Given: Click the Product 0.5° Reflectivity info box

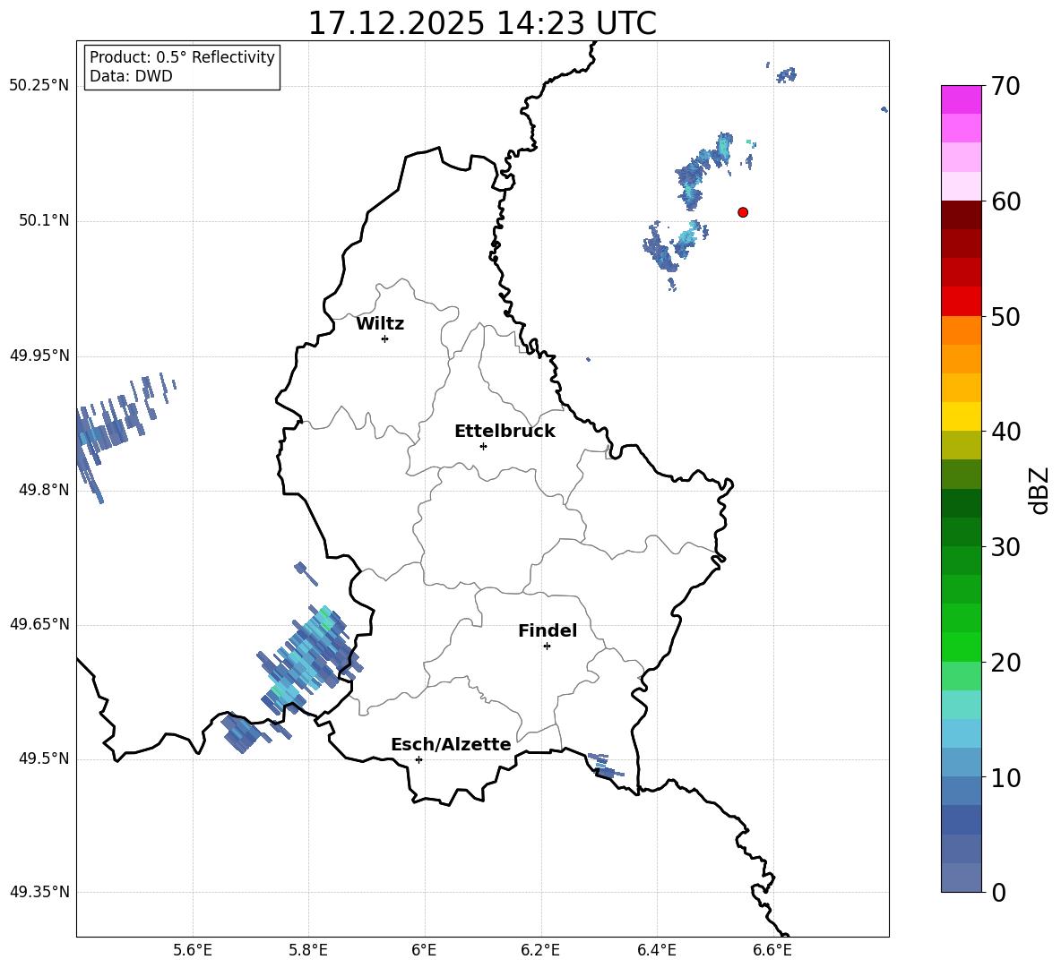Looking at the screenshot, I should pos(182,67).
